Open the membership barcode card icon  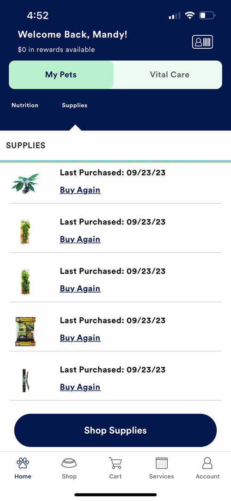click(202, 42)
